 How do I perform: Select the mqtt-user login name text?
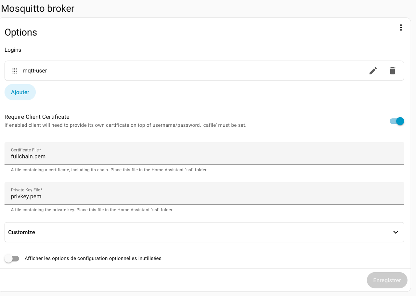[x=35, y=71]
